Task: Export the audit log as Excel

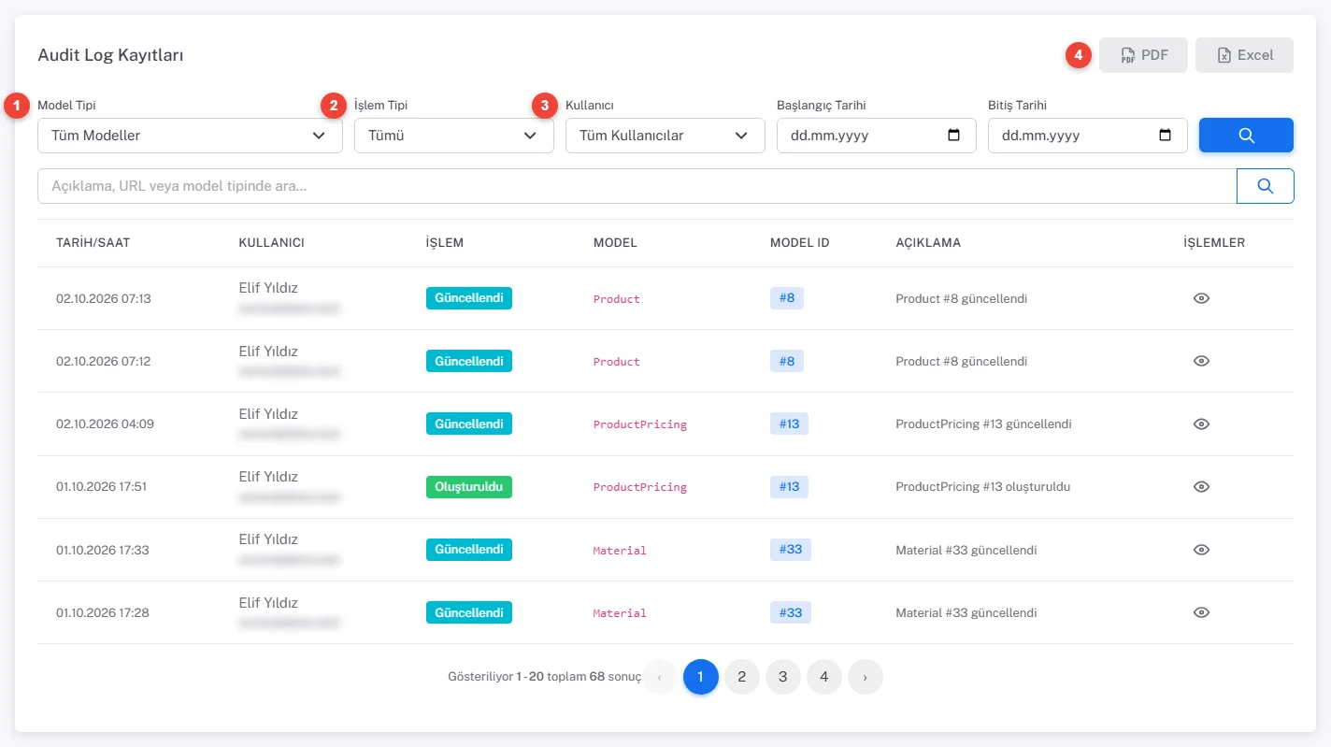Action: (1244, 55)
